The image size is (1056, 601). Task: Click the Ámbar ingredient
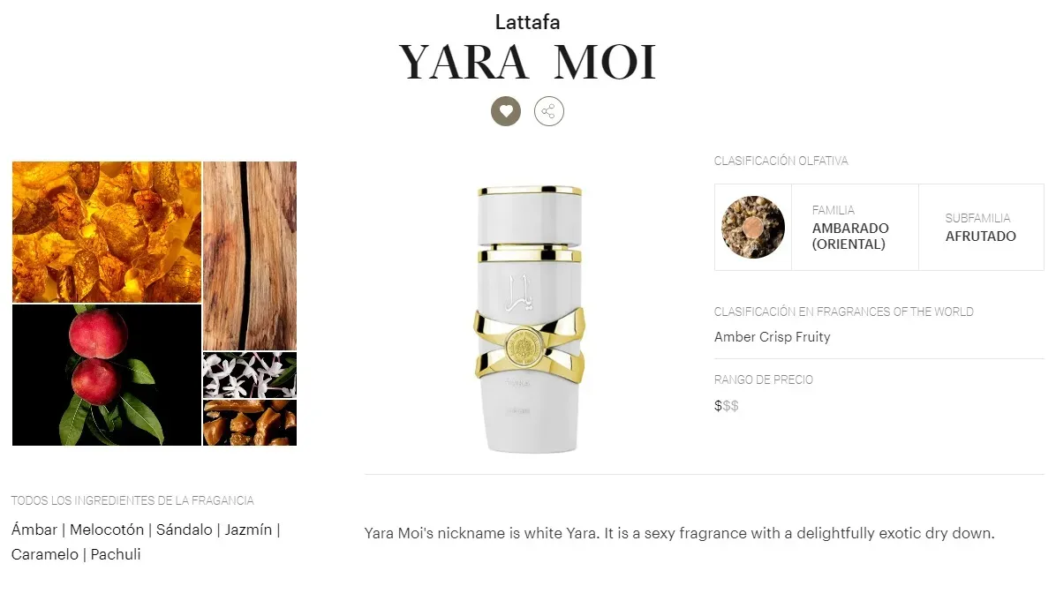point(34,530)
